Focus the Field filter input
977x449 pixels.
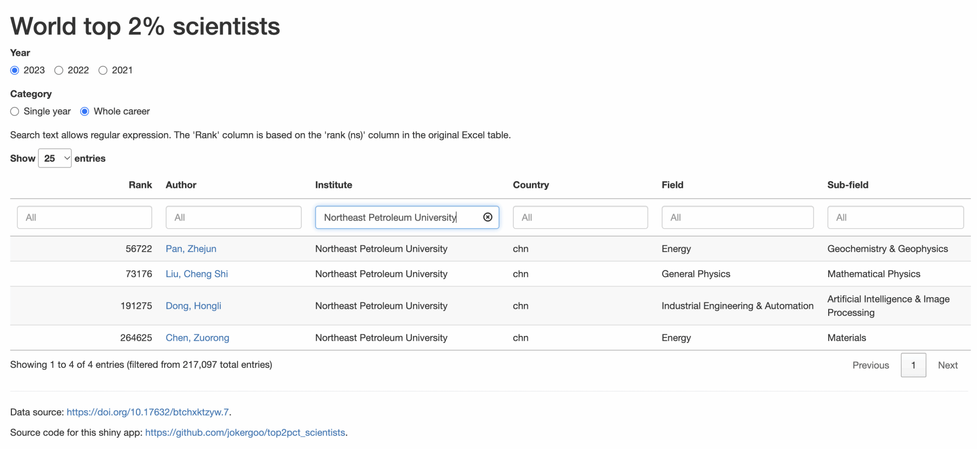click(x=738, y=217)
